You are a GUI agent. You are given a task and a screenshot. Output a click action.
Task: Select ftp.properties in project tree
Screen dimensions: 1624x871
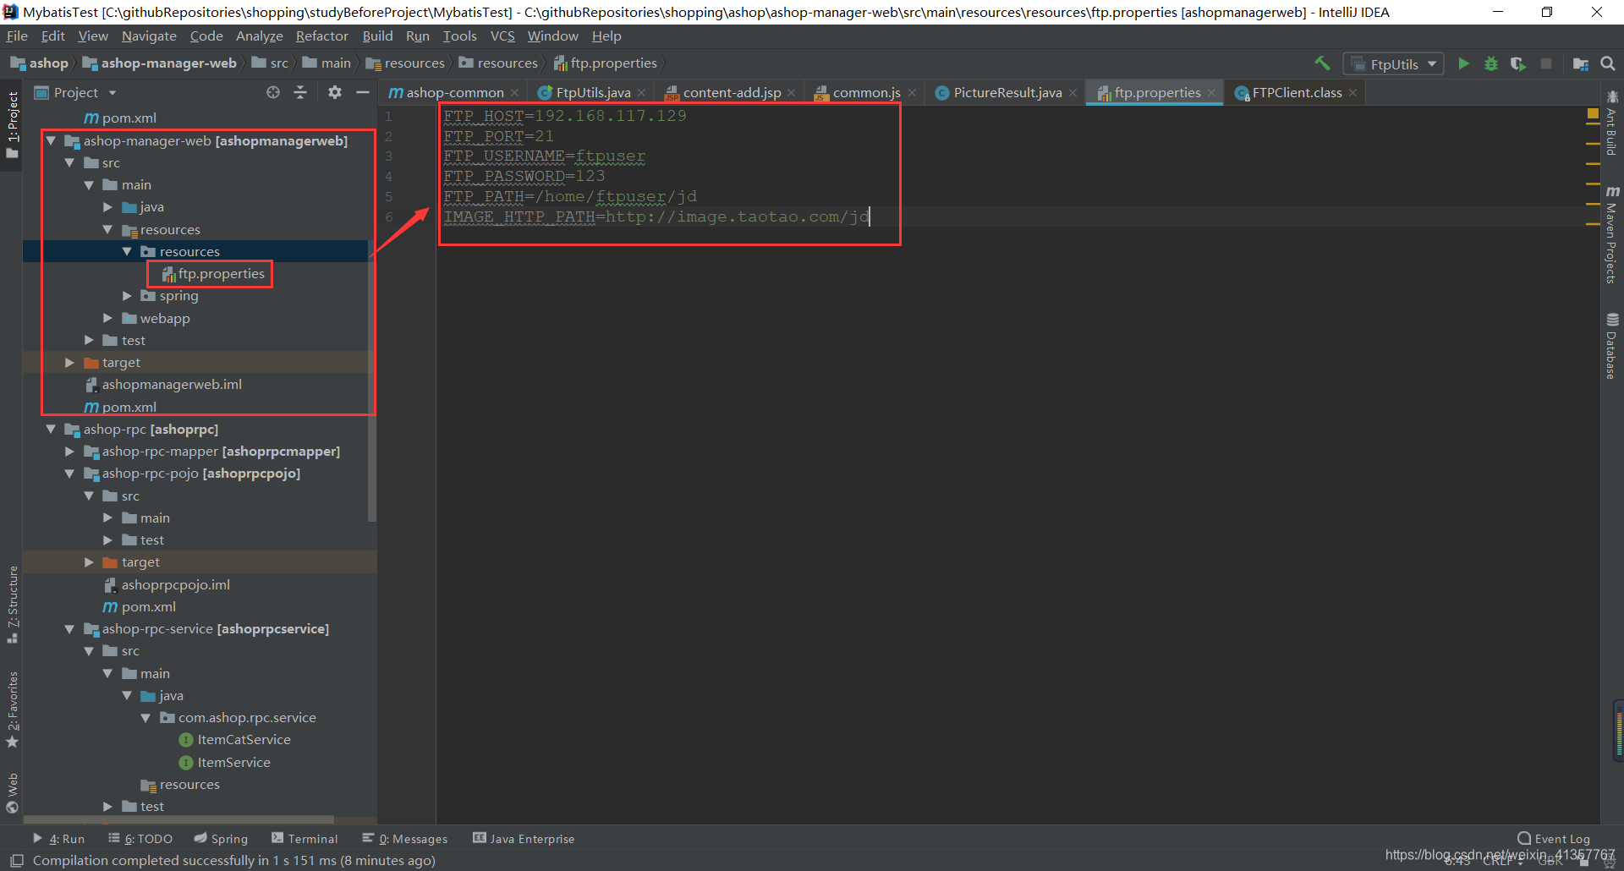212,273
